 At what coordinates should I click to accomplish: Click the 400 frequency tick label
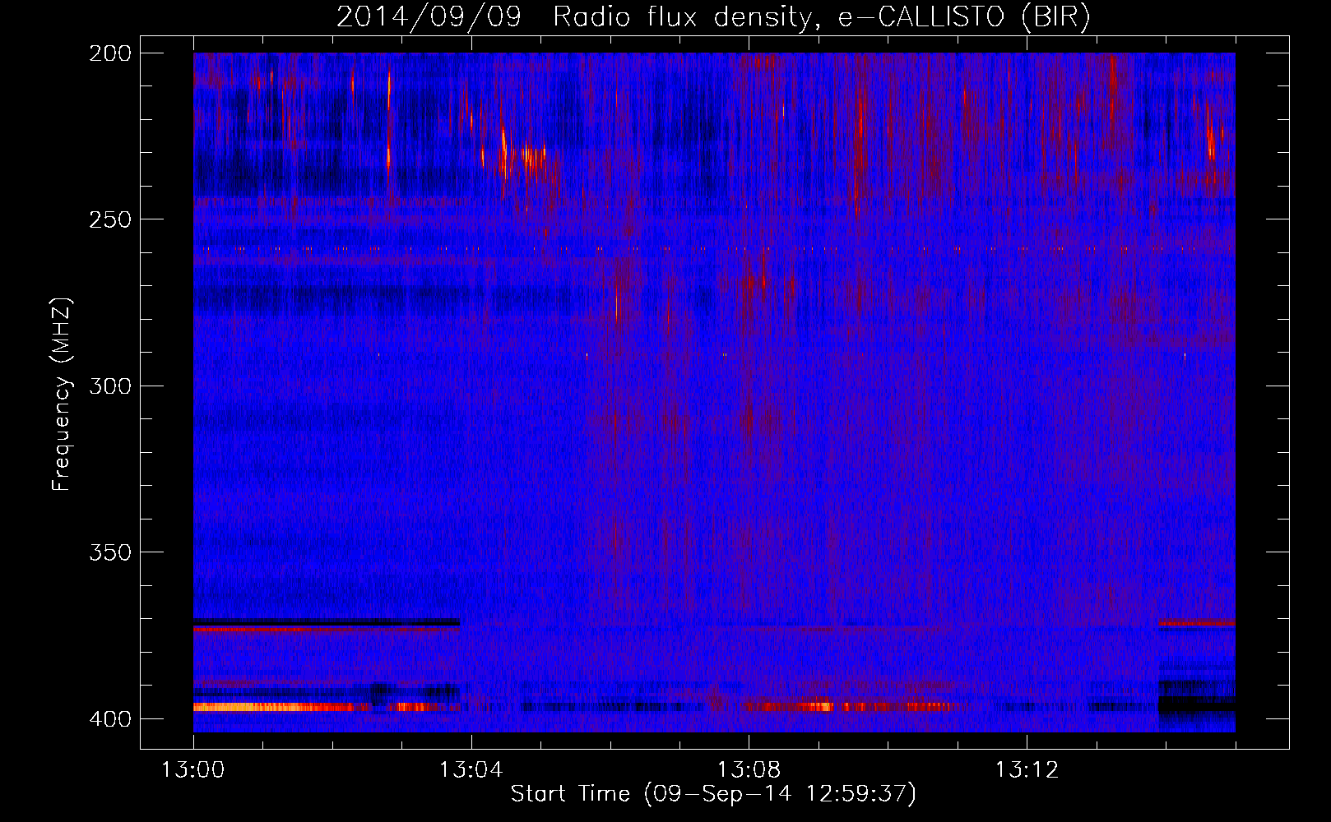tap(110, 718)
